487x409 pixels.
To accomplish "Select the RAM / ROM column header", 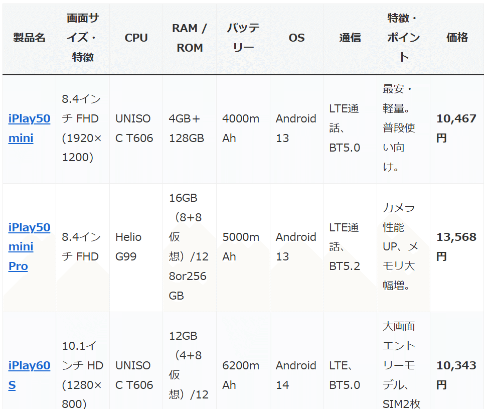I will 190,38.
